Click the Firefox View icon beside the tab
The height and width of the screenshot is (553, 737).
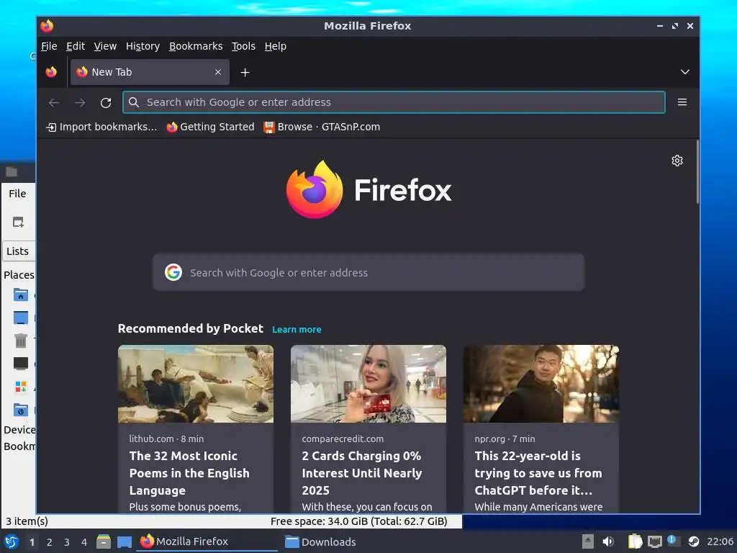[x=51, y=72]
